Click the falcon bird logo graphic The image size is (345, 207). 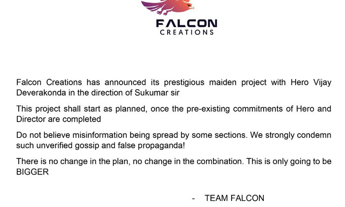[168, 7]
